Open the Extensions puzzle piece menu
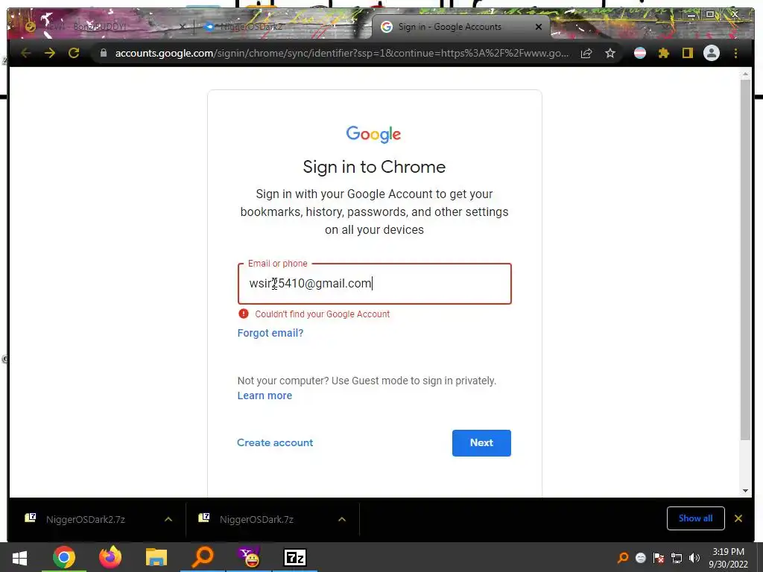Viewport: 763px width, 572px height. tap(664, 53)
